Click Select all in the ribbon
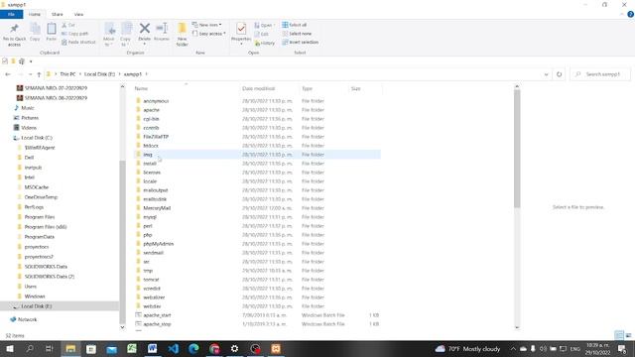 click(295, 25)
